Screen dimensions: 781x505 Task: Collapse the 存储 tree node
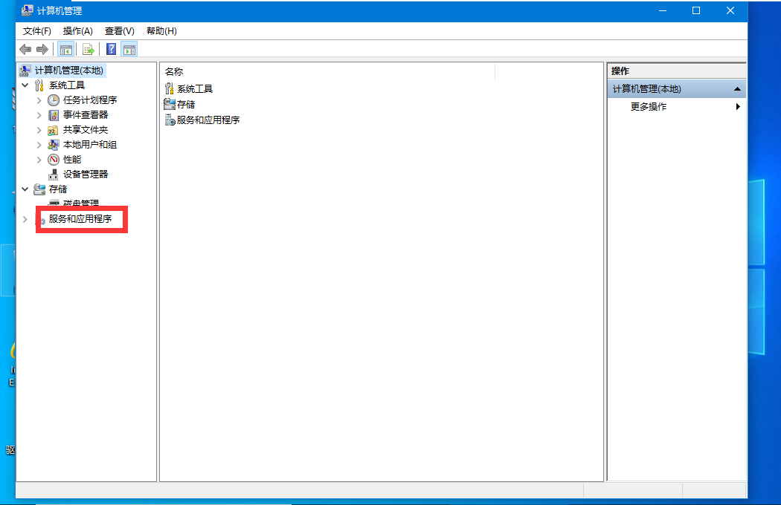tap(25, 189)
